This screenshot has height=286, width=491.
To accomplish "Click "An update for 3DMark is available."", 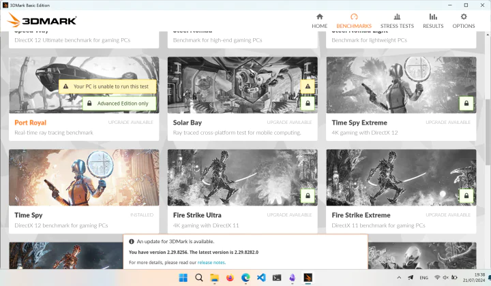I will tap(176, 241).
